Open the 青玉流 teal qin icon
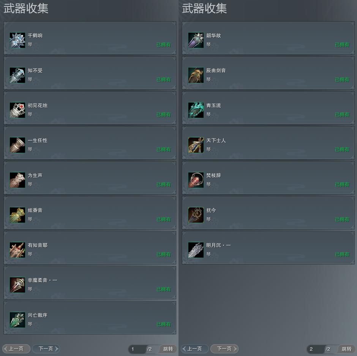 [x=196, y=110]
